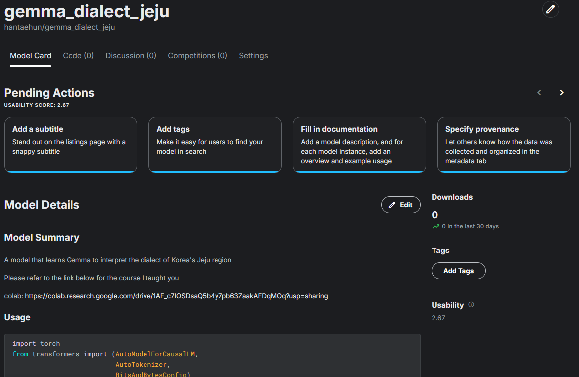Go to previous pending action
Screen dimensions: 579x377
[539, 93]
